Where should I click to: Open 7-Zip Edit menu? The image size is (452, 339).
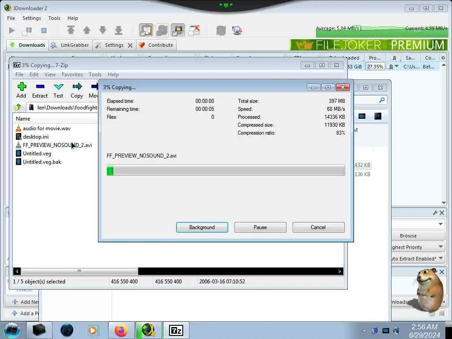click(34, 74)
